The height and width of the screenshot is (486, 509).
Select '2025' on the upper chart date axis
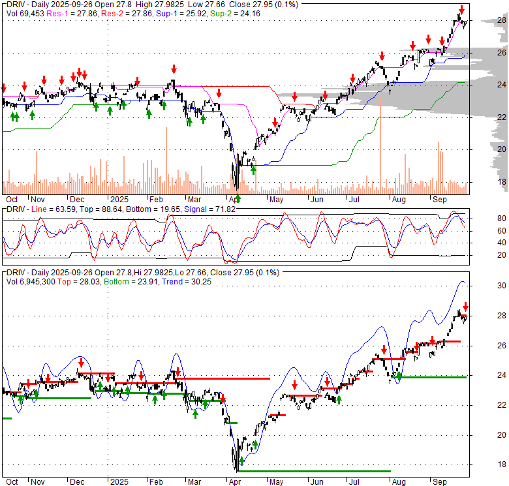119,200
